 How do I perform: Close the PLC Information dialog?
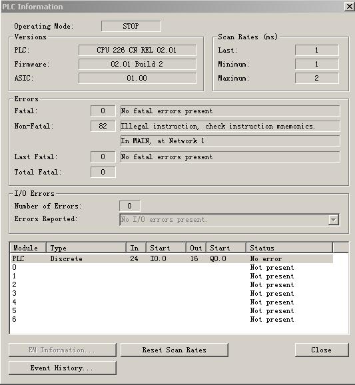350,6
